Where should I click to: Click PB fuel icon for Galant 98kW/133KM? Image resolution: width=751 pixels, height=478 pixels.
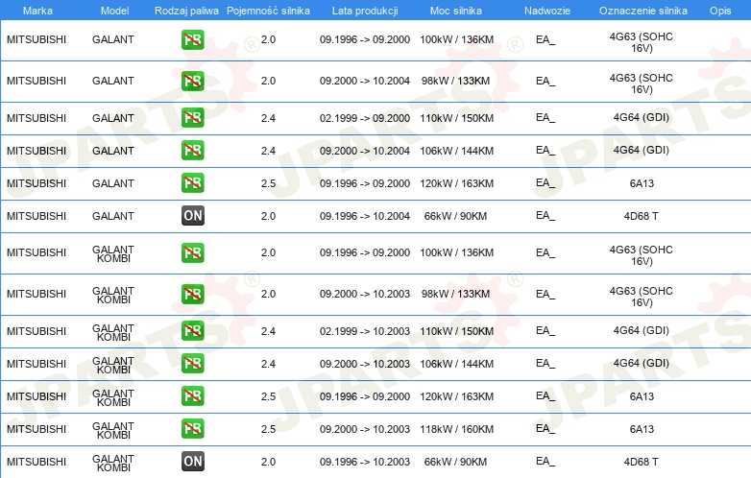tap(192, 81)
